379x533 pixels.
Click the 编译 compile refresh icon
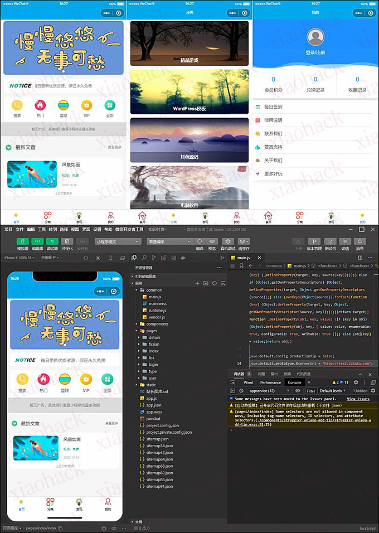(200, 241)
